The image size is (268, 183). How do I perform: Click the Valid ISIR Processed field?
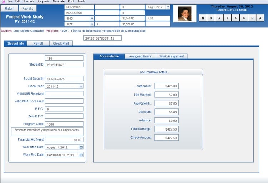coord(64,101)
